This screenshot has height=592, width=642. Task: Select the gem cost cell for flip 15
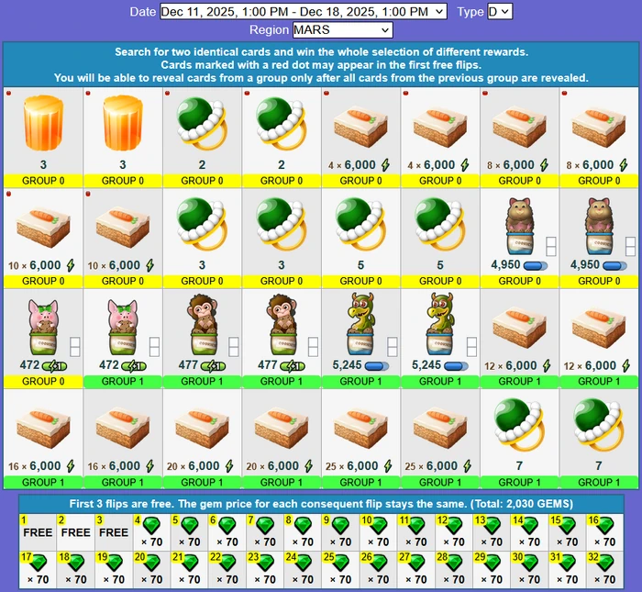coord(568,532)
